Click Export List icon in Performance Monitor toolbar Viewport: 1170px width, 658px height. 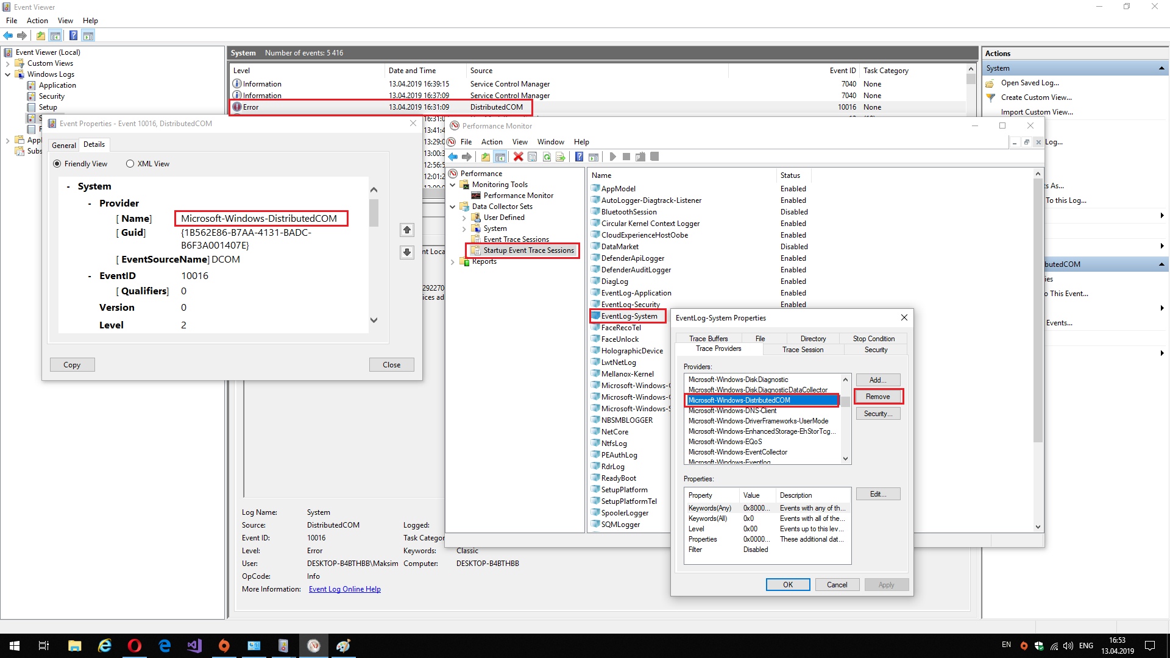click(x=561, y=157)
